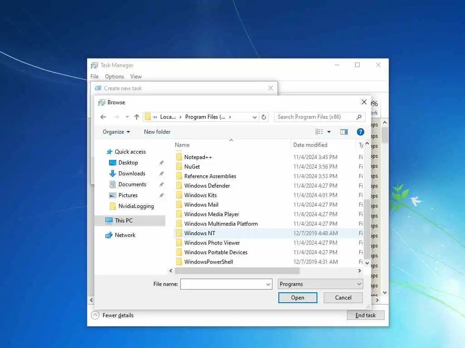465x348 pixels.
Task: Open the recent locations dropdown arrow
Action: click(x=127, y=117)
